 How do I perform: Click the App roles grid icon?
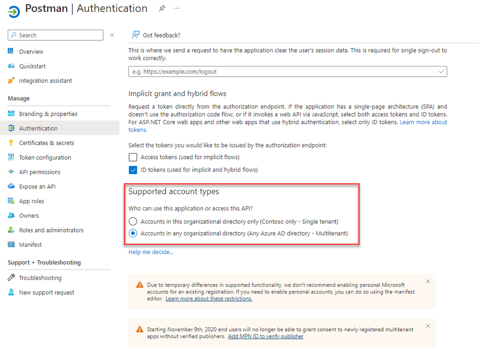click(11, 201)
